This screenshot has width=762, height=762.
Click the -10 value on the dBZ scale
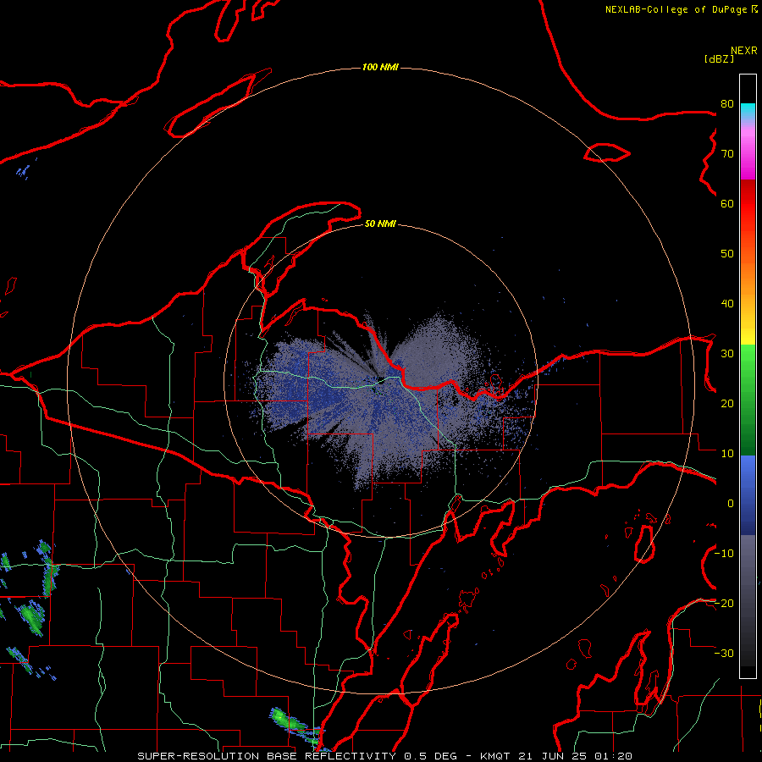coord(725,553)
